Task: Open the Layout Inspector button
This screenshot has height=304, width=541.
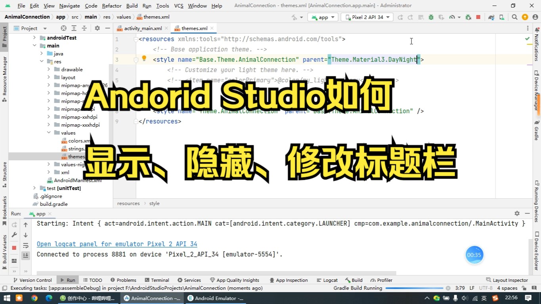Action: [507, 280]
